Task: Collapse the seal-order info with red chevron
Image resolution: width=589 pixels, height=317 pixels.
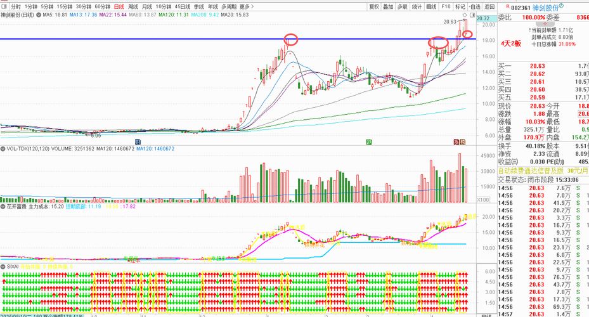Action: [545, 24]
